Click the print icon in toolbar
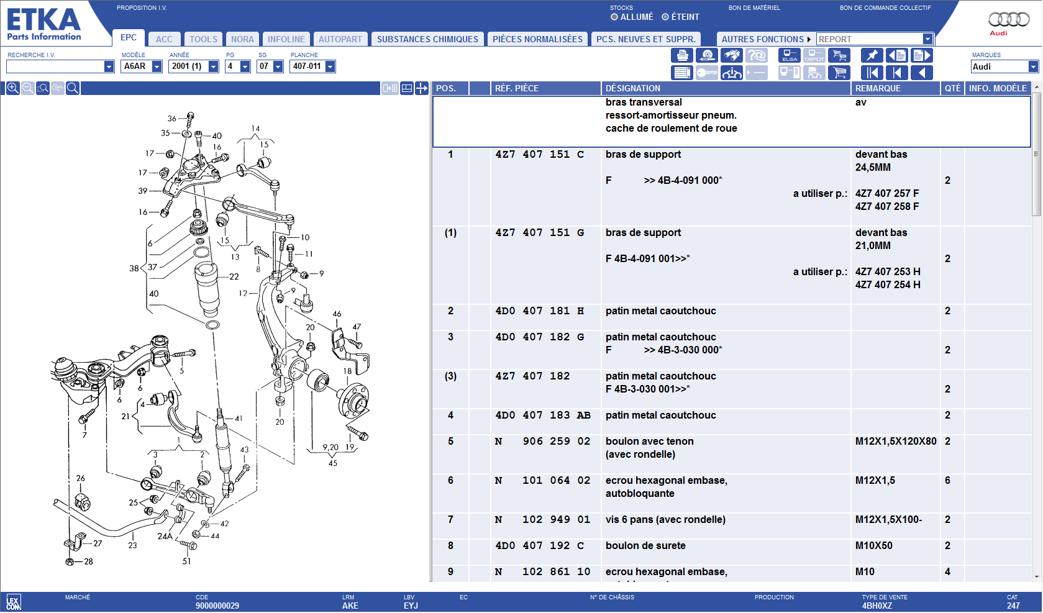This screenshot has height=613, width=1043. pyautogui.click(x=681, y=55)
